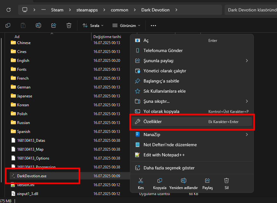Click the Kopyala icon in context menu
This screenshot has height=203, width=277.
point(160,180)
